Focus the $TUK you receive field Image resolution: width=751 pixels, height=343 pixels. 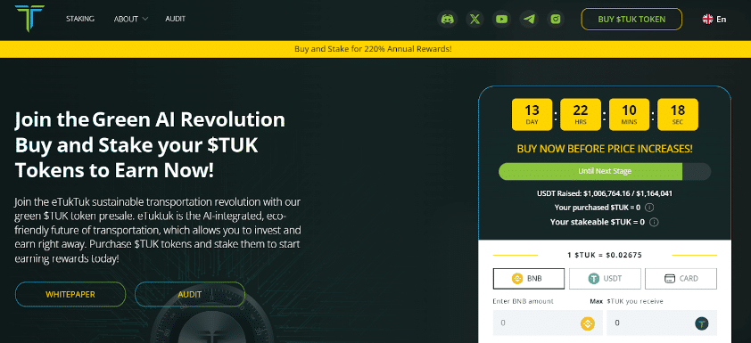[662, 323]
